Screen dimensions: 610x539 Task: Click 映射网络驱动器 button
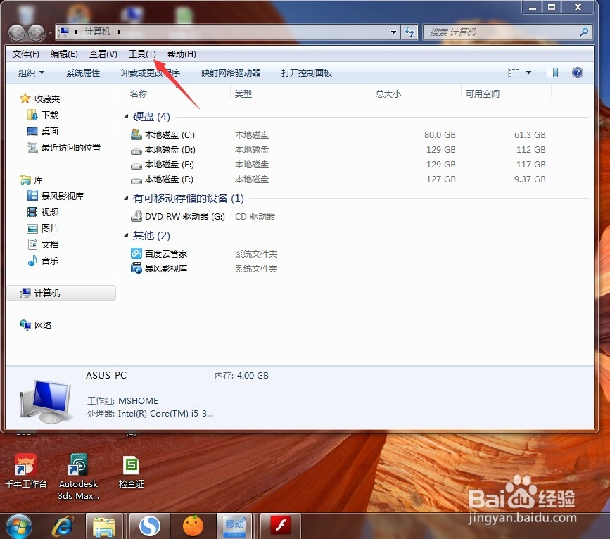pos(231,72)
